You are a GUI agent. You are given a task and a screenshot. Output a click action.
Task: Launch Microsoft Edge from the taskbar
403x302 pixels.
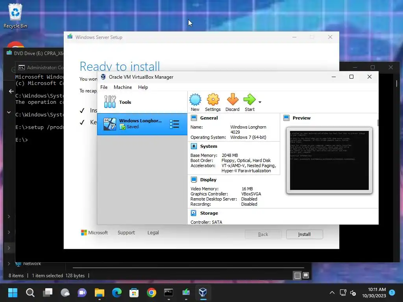tap(117, 293)
